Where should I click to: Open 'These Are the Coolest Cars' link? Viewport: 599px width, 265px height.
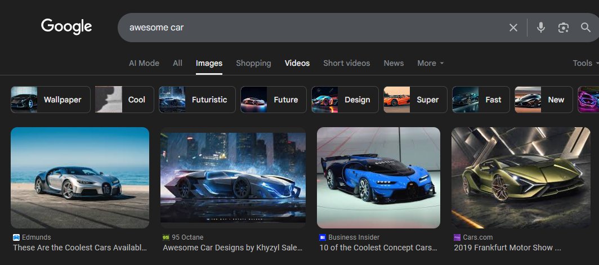click(x=80, y=248)
